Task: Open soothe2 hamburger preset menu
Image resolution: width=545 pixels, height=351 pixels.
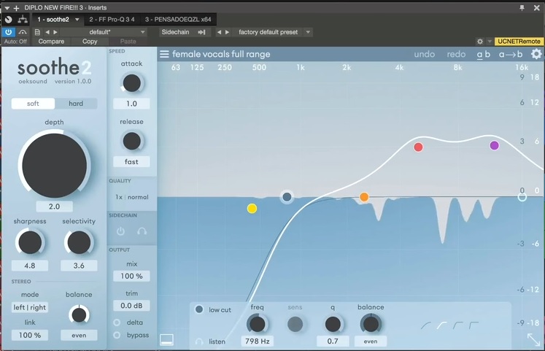Action: click(164, 54)
